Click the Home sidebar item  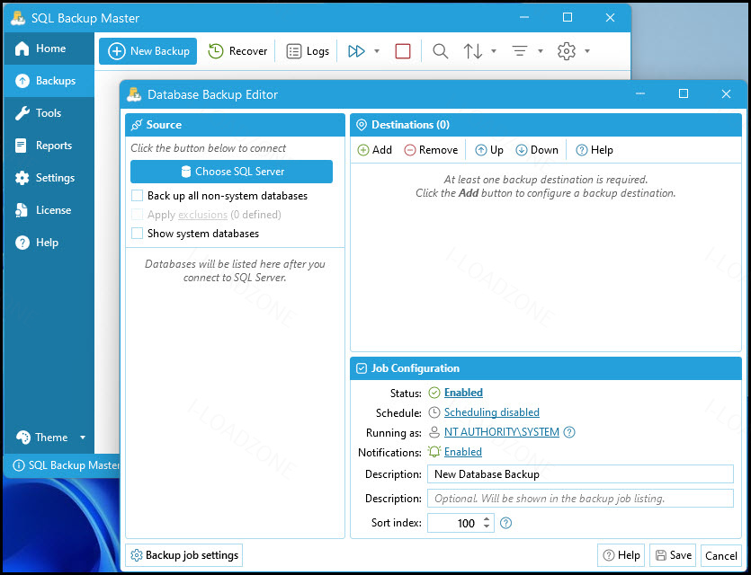point(49,49)
